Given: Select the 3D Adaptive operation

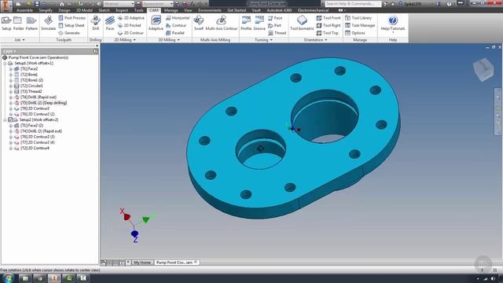Looking at the screenshot, I should click(x=156, y=23).
